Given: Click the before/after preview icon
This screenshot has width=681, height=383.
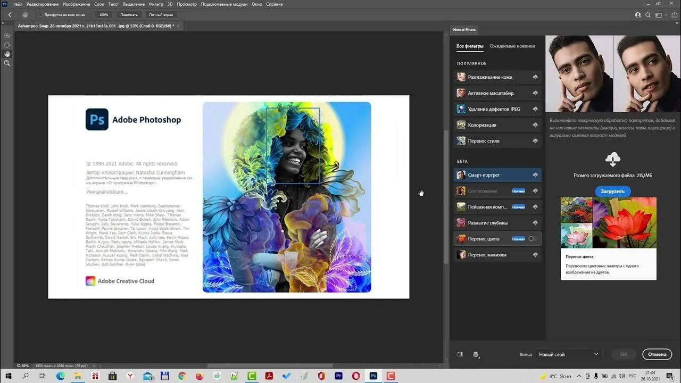Looking at the screenshot, I should click(460, 354).
